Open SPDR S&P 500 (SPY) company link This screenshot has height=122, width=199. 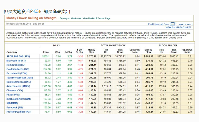[x=18, y=56]
